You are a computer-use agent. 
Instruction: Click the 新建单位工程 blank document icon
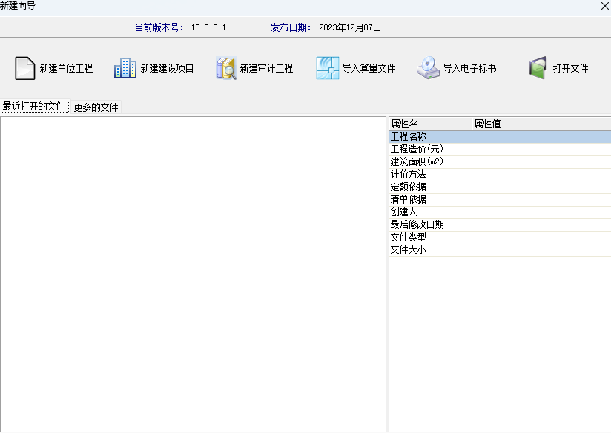pos(25,68)
